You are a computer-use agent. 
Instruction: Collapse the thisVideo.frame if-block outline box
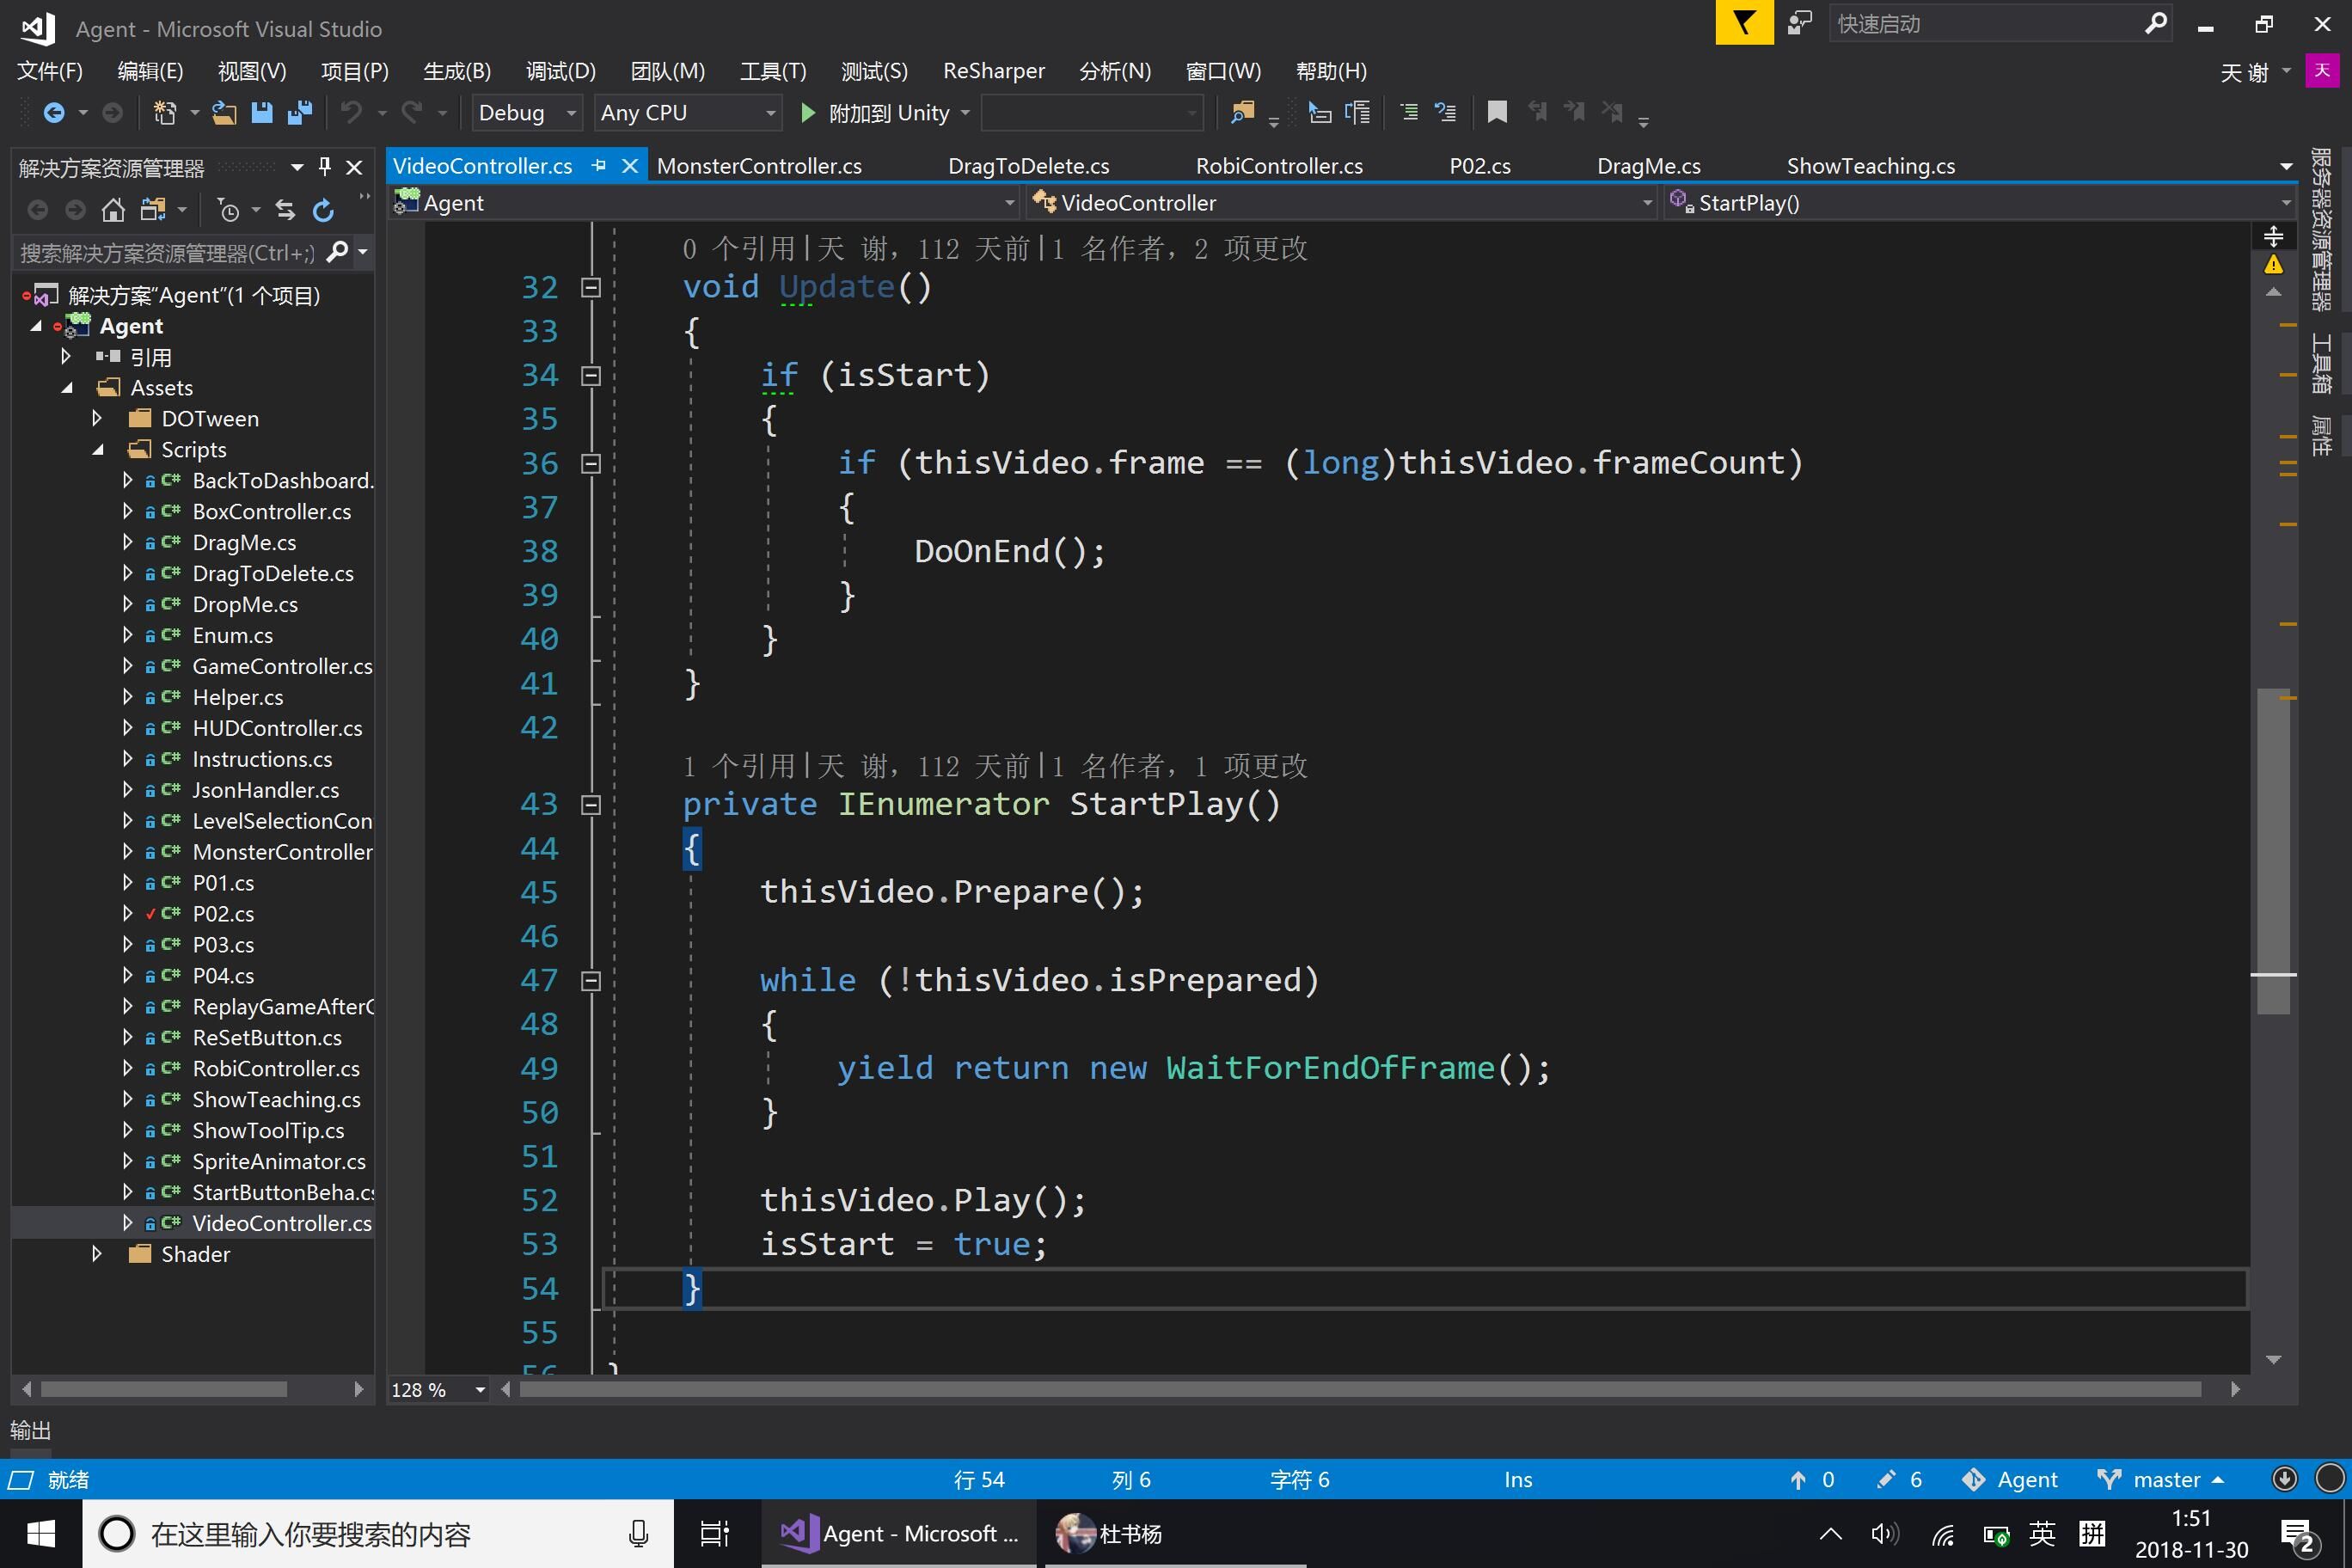(591, 464)
